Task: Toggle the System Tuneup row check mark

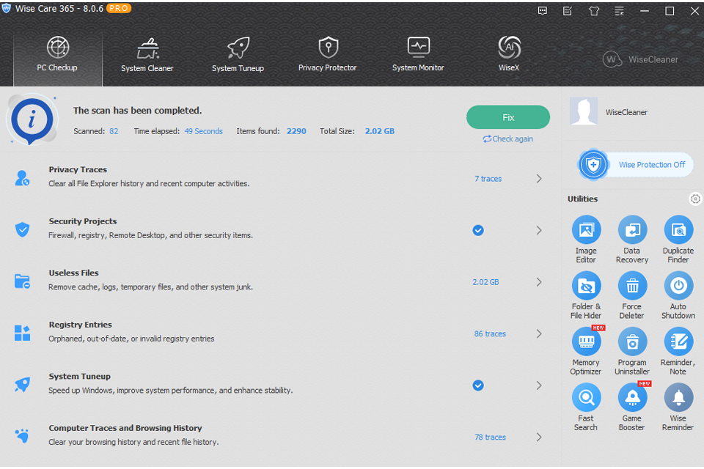Action: [x=478, y=385]
